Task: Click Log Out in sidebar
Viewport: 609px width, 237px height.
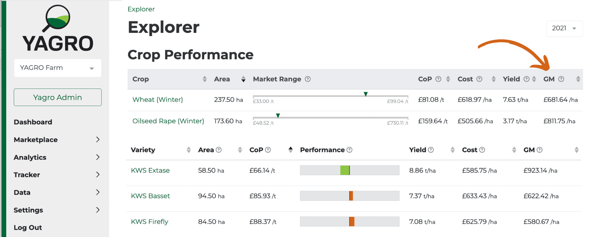Action: point(28,228)
